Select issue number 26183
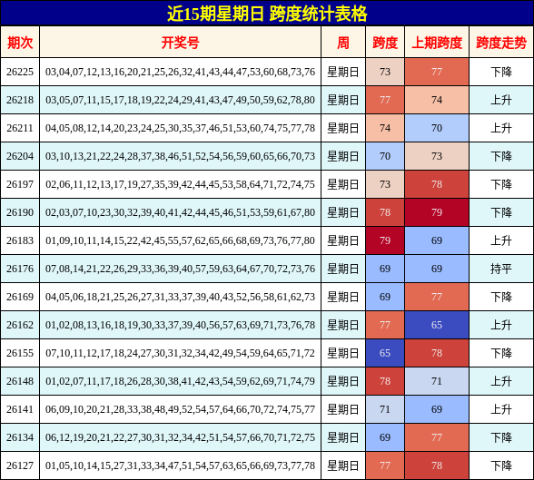 tap(20, 240)
